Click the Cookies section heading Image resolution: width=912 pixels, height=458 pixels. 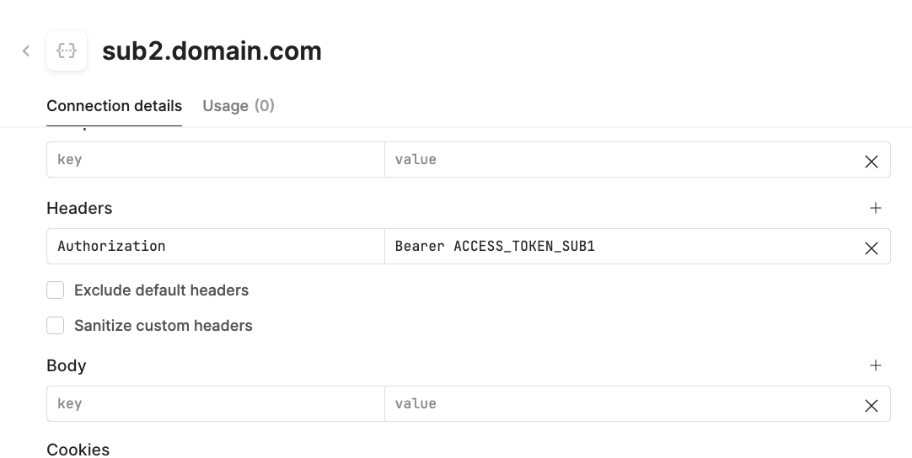(78, 450)
